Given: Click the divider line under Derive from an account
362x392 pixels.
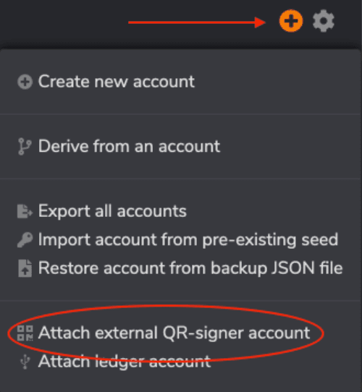Looking at the screenshot, I should [180, 179].
